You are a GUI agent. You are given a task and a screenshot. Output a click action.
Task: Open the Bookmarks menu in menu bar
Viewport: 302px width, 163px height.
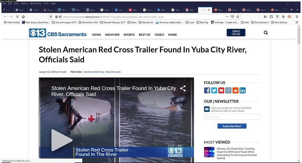36,4
